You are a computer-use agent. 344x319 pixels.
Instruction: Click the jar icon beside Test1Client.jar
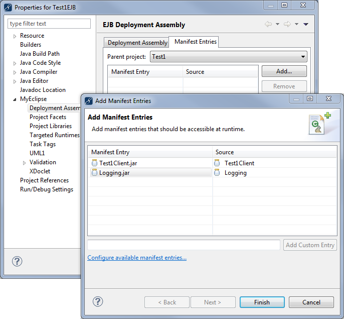coord(94,163)
